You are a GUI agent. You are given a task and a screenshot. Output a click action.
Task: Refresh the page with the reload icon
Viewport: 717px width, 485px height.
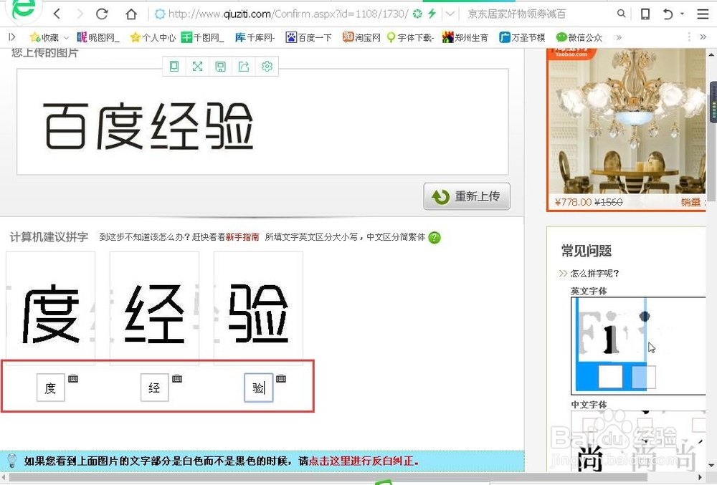point(103,13)
